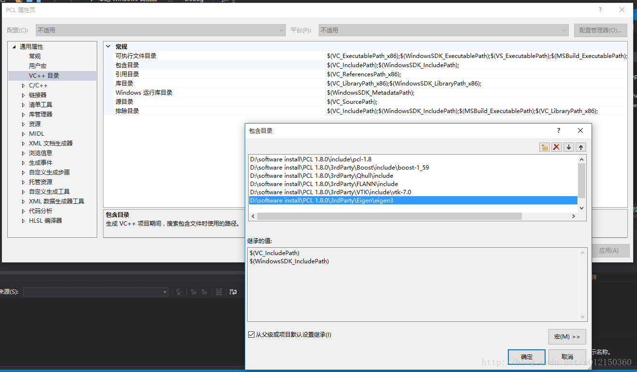Expand the 链接器 tree node

(23, 95)
